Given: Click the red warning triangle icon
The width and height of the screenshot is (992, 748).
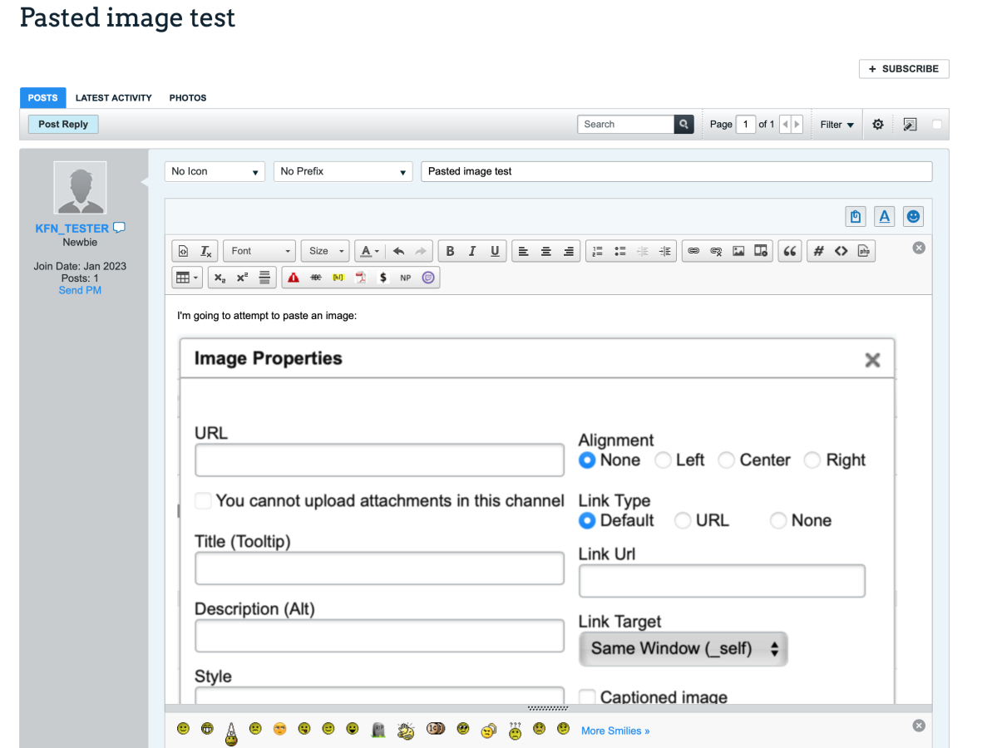Looking at the screenshot, I should pyautogui.click(x=294, y=278).
